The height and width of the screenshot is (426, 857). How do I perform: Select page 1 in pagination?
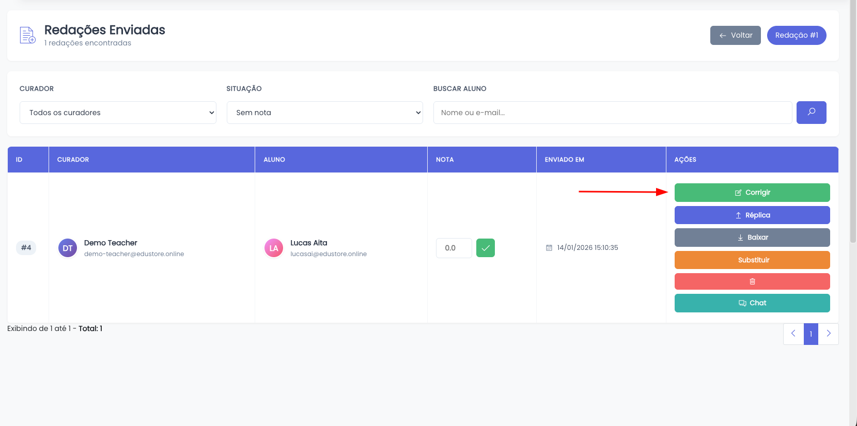coord(811,334)
